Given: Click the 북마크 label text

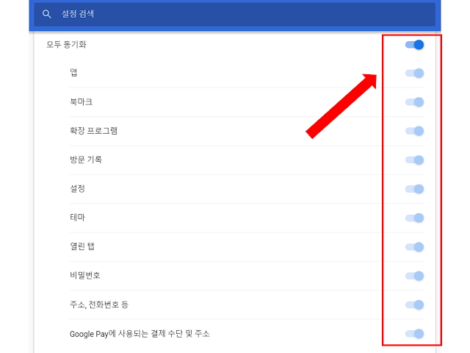Looking at the screenshot, I should [81, 102].
